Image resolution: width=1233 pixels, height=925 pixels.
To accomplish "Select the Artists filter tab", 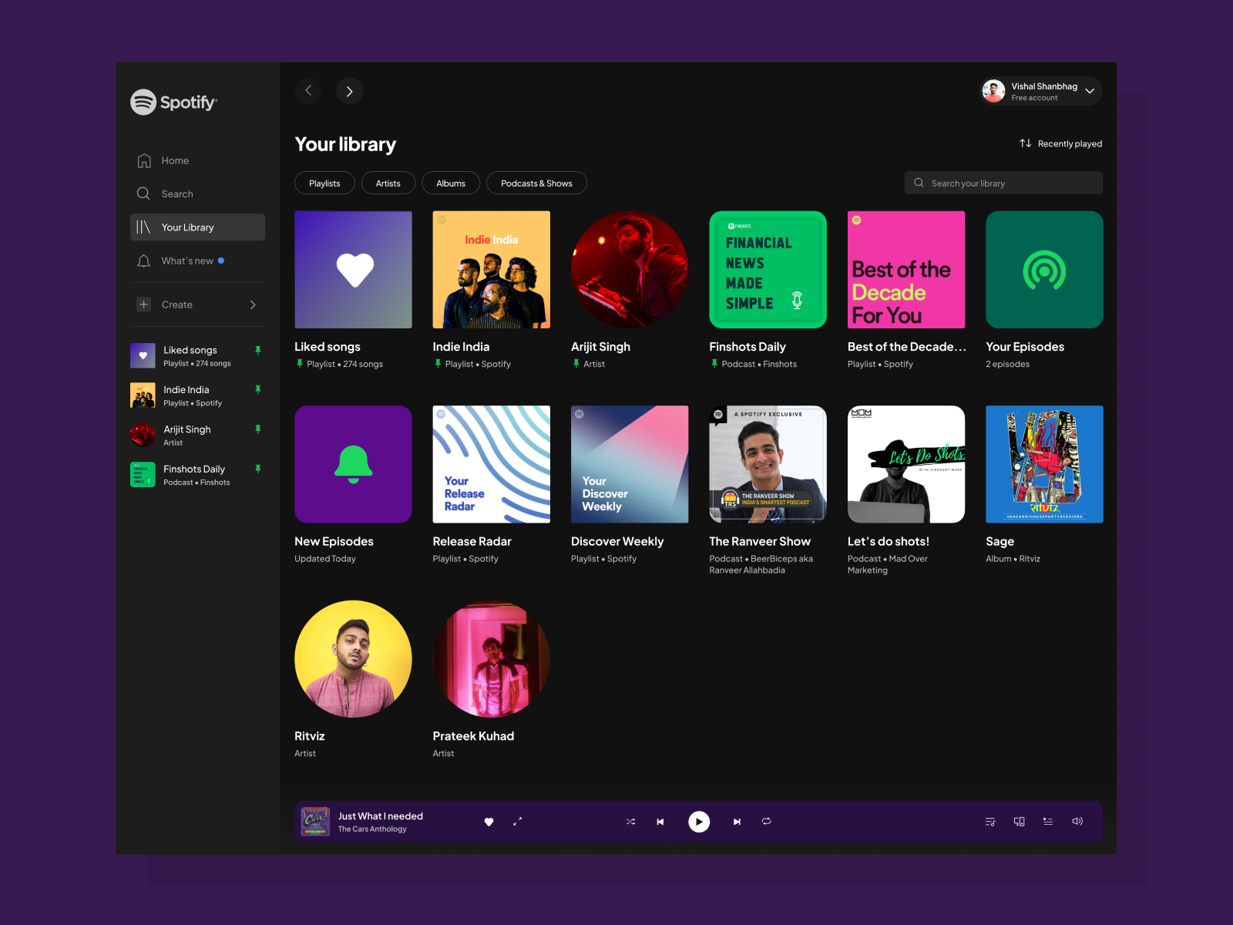I will pos(388,183).
